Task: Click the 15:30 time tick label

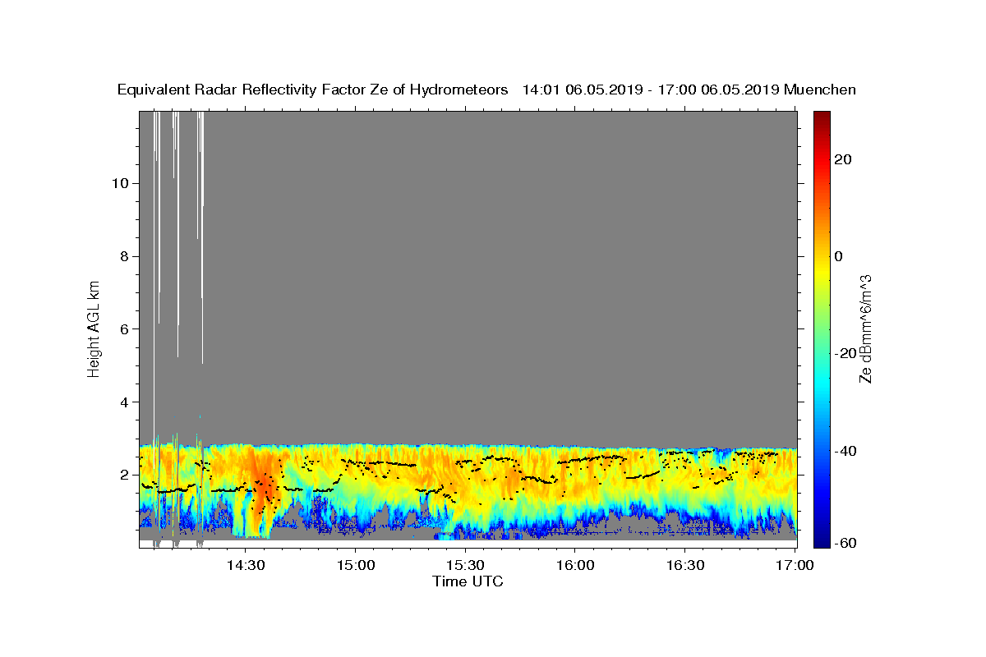Action: (x=465, y=565)
